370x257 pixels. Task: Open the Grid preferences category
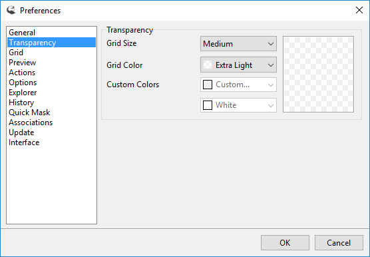(x=51, y=53)
